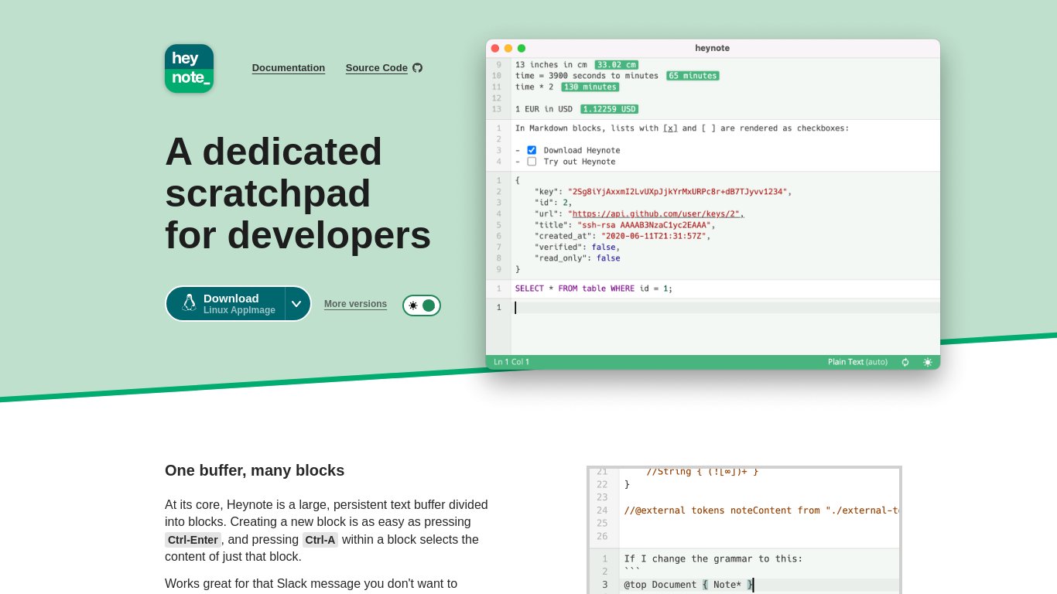Click Ln 1 Col 1 in the status bar
Viewport: 1057px width, 594px height.
(x=511, y=362)
